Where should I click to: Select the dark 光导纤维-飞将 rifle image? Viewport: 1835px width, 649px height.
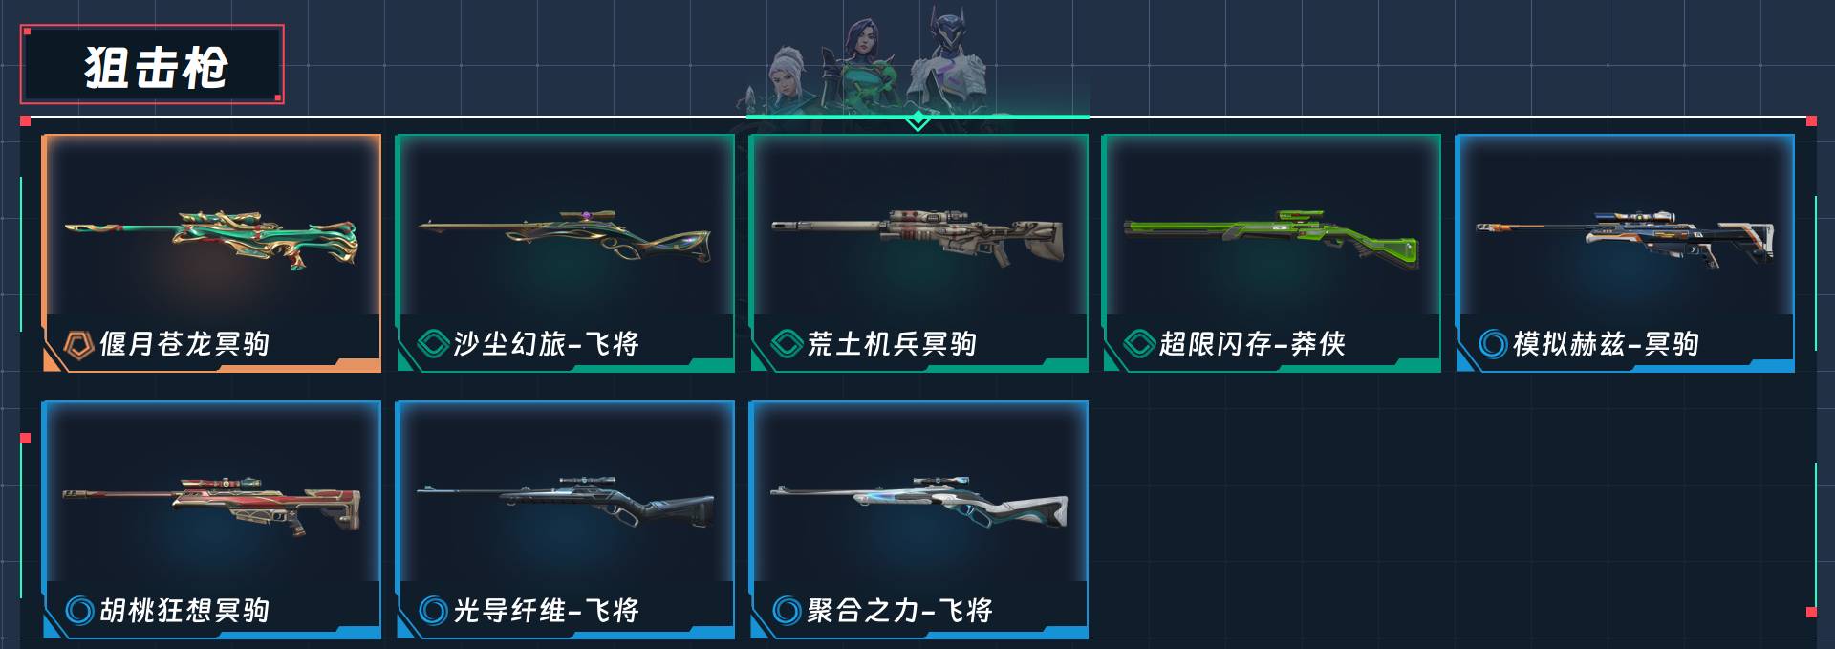pyautogui.click(x=565, y=501)
